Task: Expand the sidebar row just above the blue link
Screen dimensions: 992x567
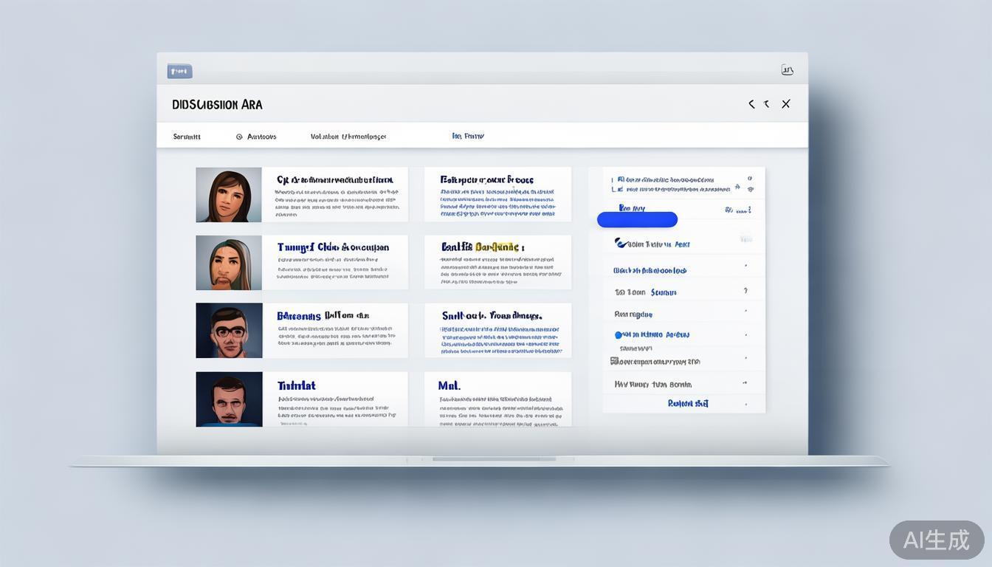Action: (x=745, y=383)
